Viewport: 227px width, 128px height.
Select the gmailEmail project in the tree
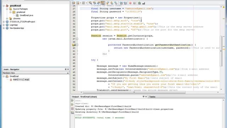click(15, 6)
